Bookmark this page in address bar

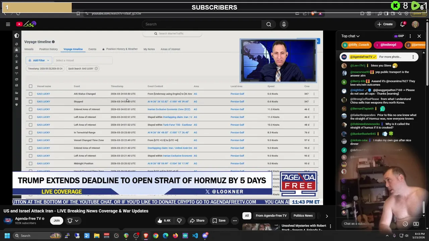coord(78,13)
